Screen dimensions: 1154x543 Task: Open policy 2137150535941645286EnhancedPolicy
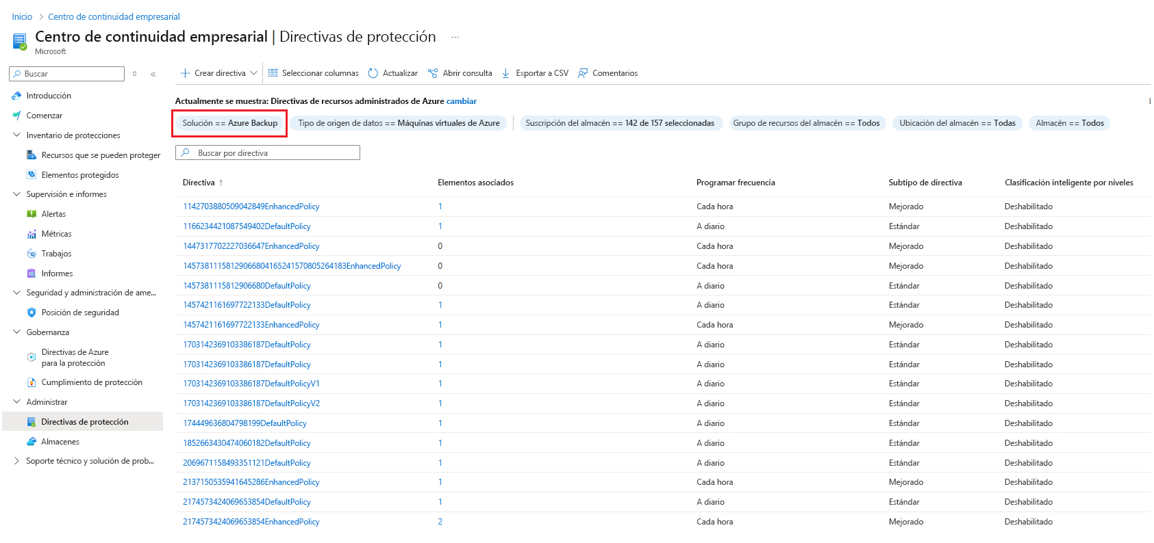251,482
